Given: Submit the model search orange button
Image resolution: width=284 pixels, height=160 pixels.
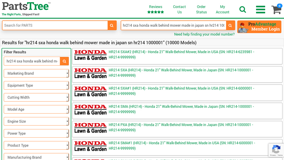Looking at the screenshot, I should [230, 25].
